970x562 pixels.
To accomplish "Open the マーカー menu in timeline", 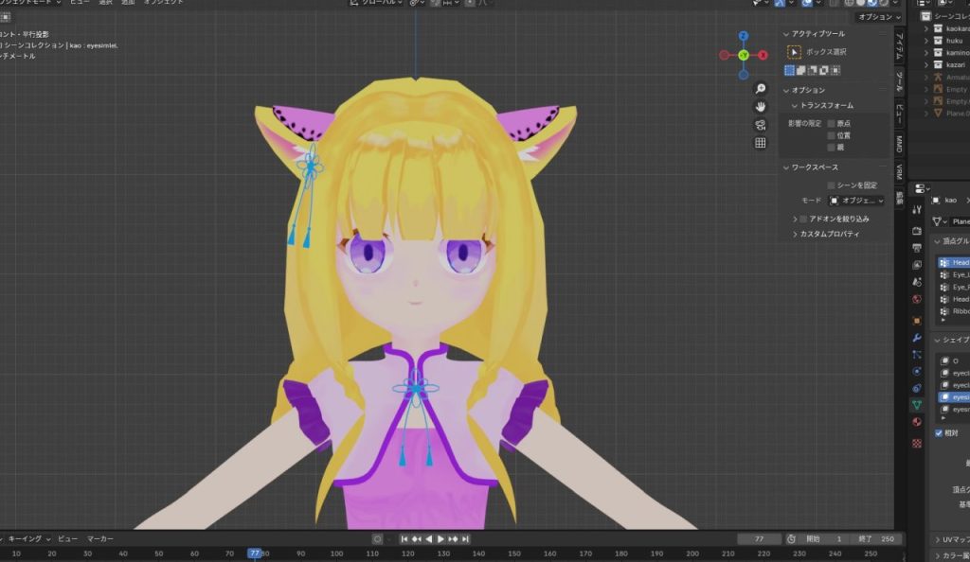I will 100,538.
